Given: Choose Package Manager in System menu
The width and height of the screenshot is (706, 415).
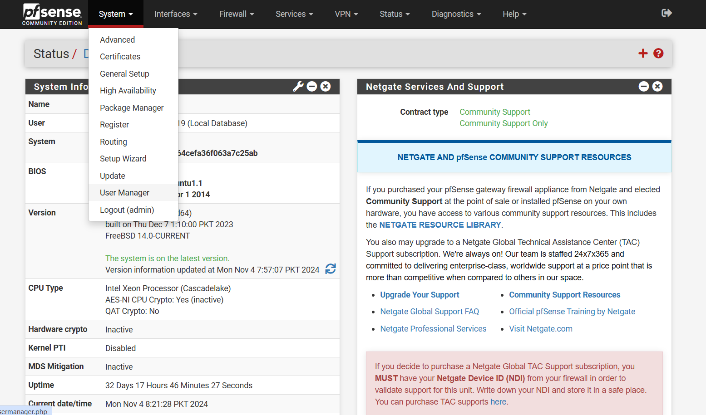Looking at the screenshot, I should point(132,108).
